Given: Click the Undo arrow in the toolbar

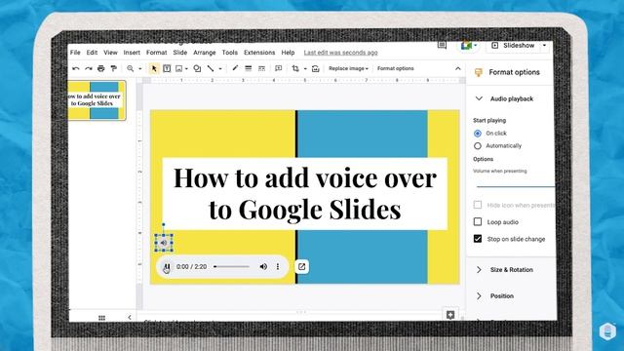Looking at the screenshot, I should 76,69.
